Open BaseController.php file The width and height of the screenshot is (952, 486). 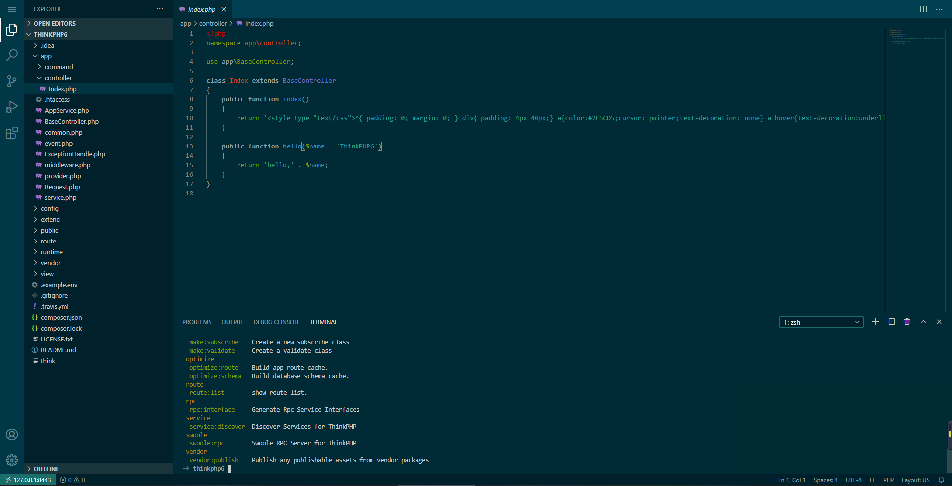click(x=98, y=121)
